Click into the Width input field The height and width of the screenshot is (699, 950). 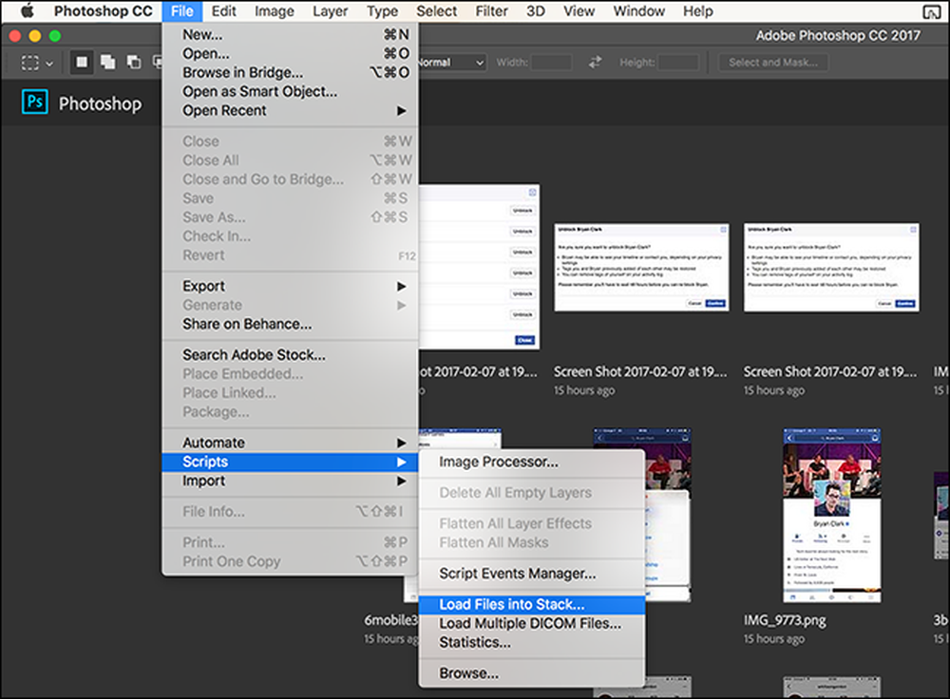(x=551, y=63)
